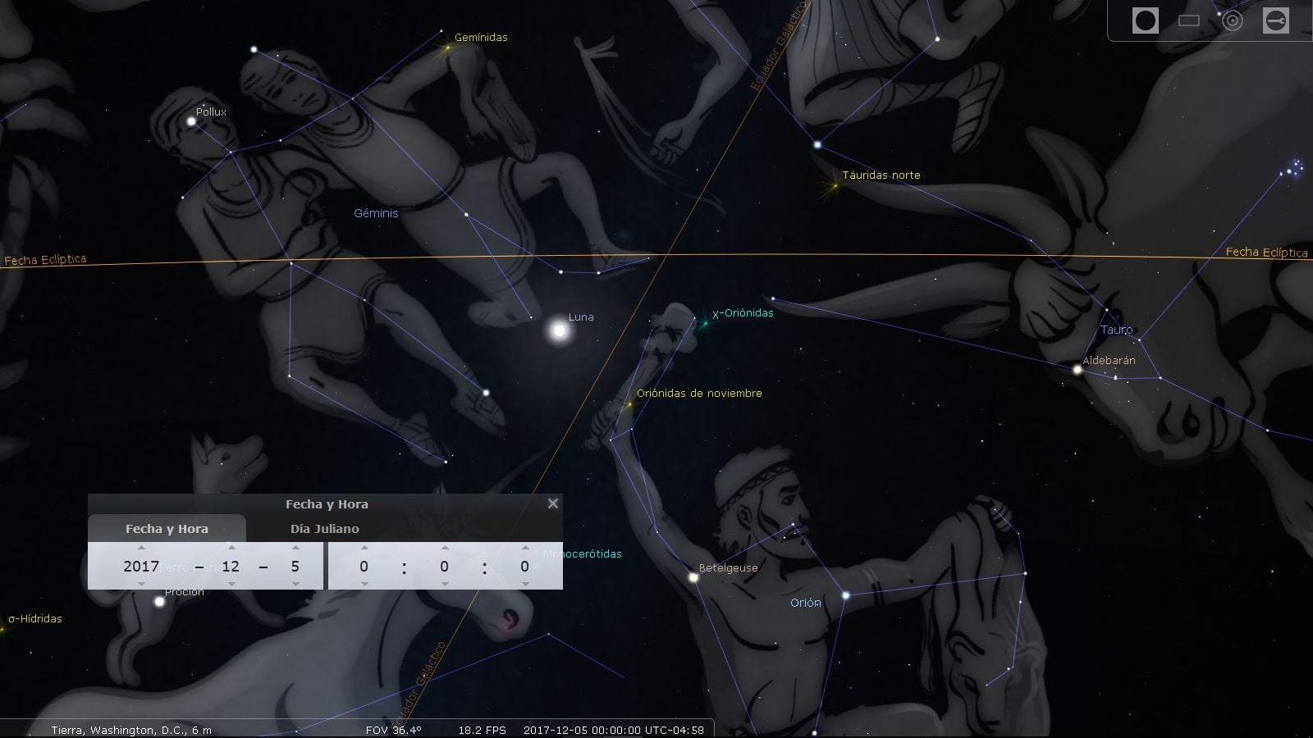This screenshot has height=738, width=1313.
Task: Switch to the Día Juliano tab
Action: click(324, 529)
